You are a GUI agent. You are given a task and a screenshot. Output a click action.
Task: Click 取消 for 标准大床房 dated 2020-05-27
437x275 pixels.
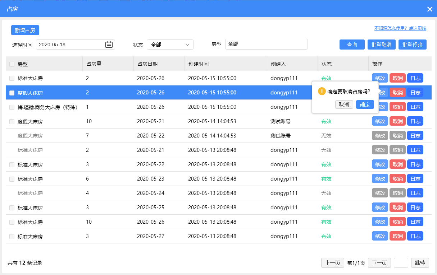tap(397, 236)
